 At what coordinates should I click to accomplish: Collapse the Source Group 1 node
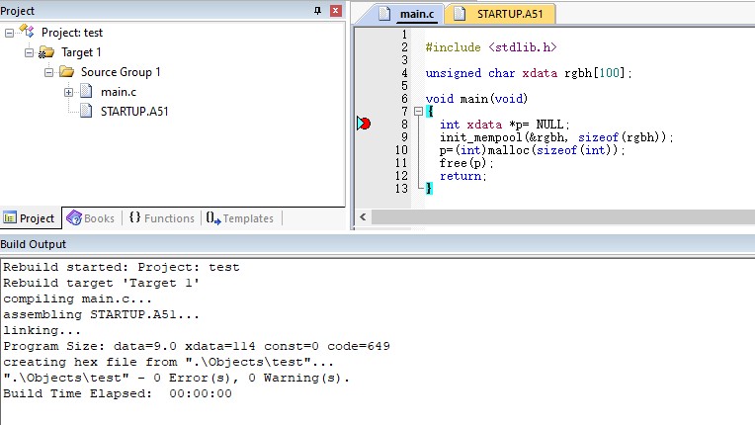(x=48, y=72)
